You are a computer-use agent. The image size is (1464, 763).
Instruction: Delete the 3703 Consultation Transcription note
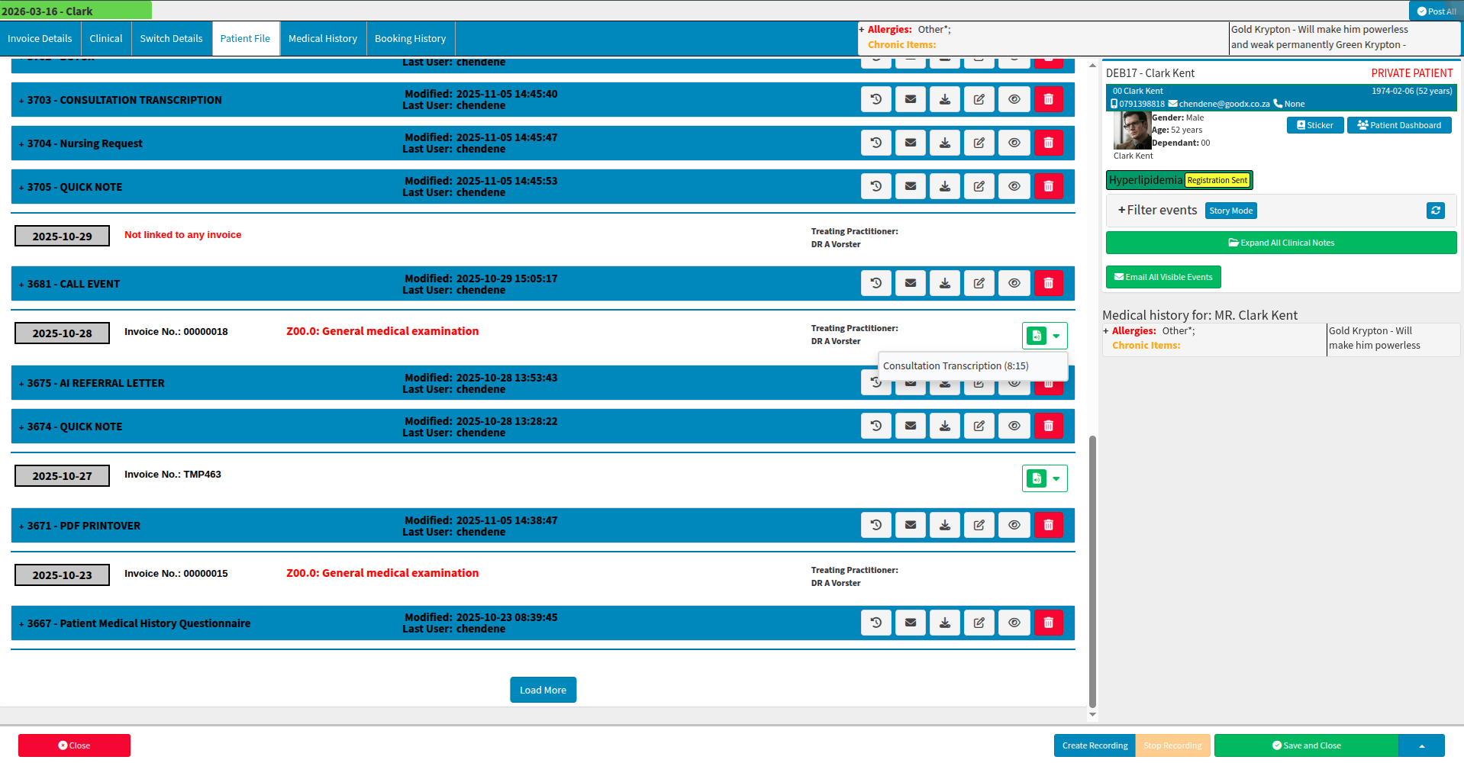coord(1049,99)
